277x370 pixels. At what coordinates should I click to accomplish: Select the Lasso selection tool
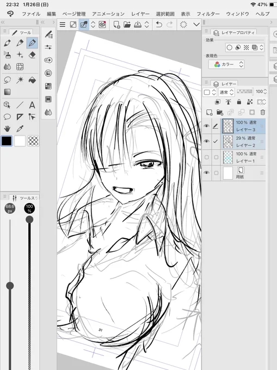tap(7, 80)
